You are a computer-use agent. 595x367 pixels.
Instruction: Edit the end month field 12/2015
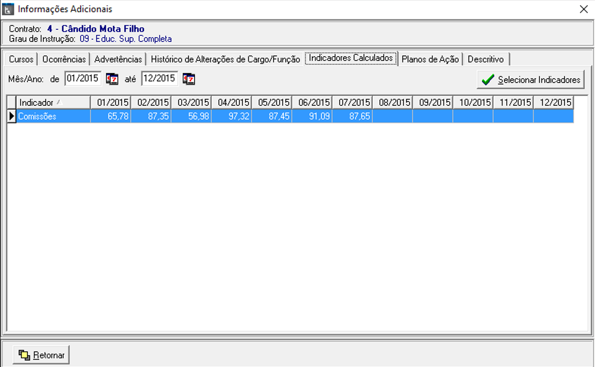pyautogui.click(x=159, y=79)
